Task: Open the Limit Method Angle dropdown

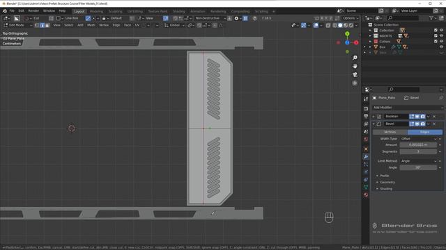Action: point(418,161)
